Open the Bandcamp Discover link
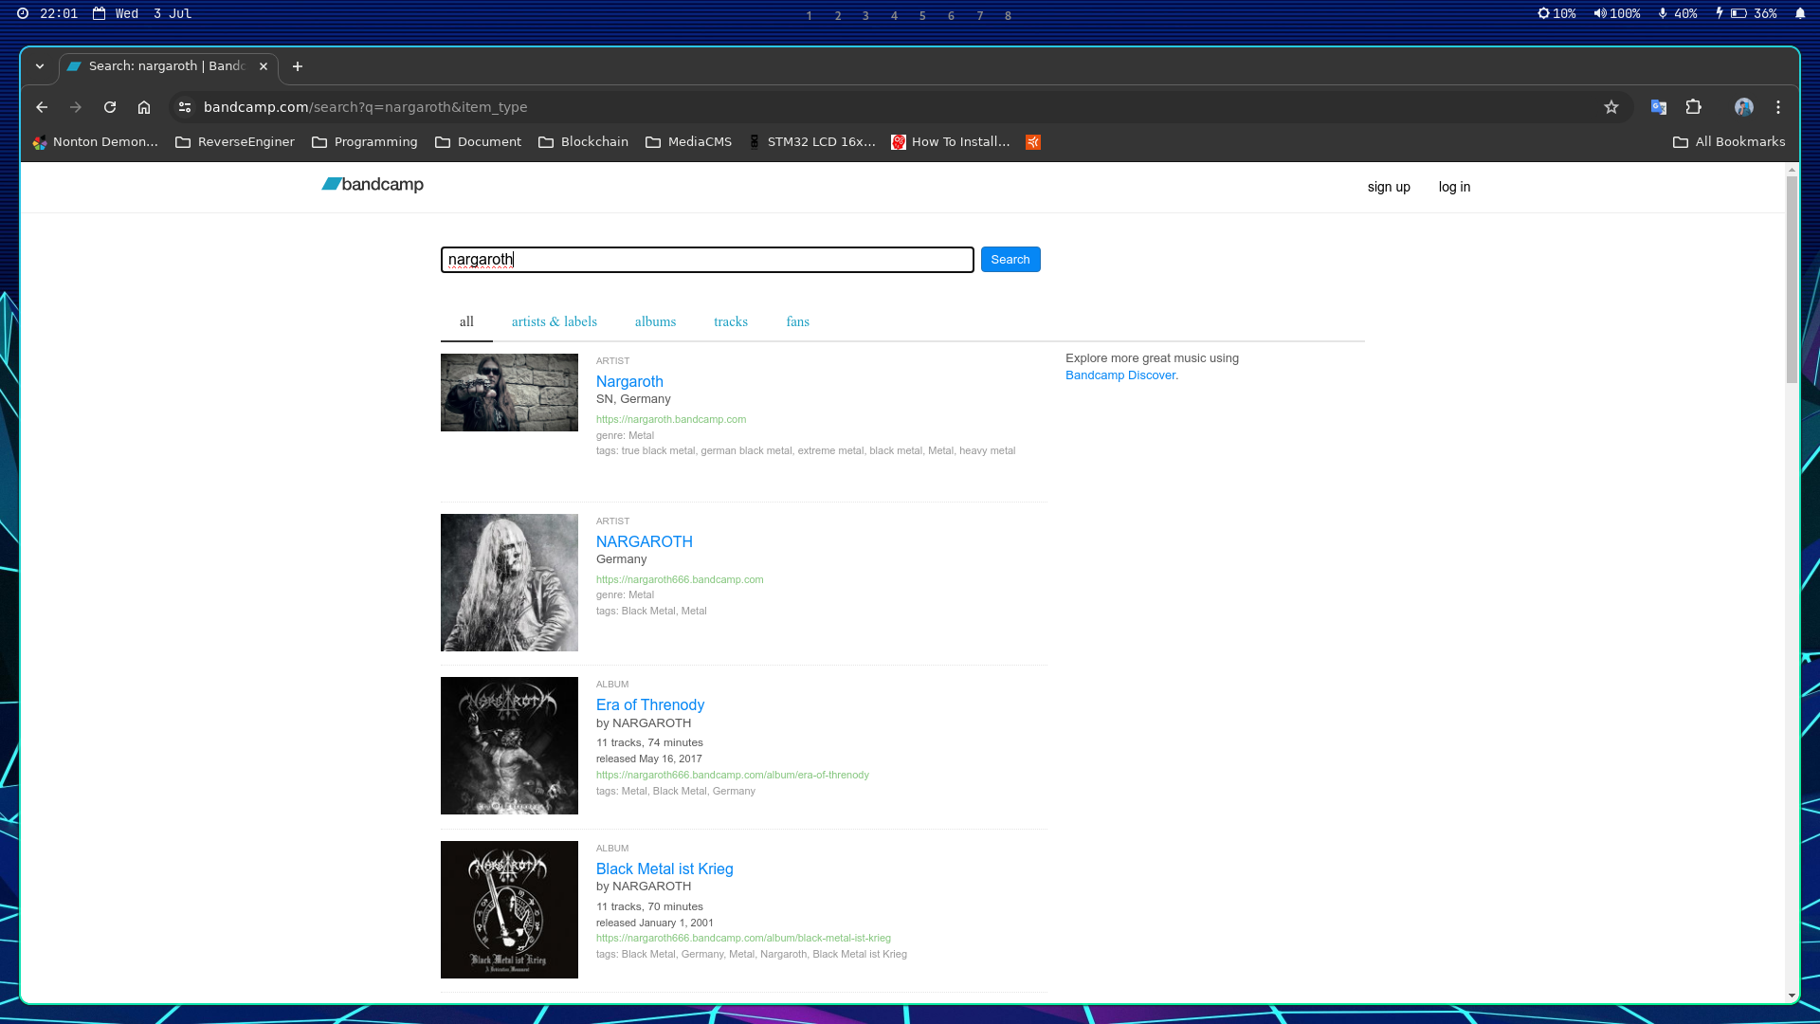The width and height of the screenshot is (1820, 1024). [1119, 375]
